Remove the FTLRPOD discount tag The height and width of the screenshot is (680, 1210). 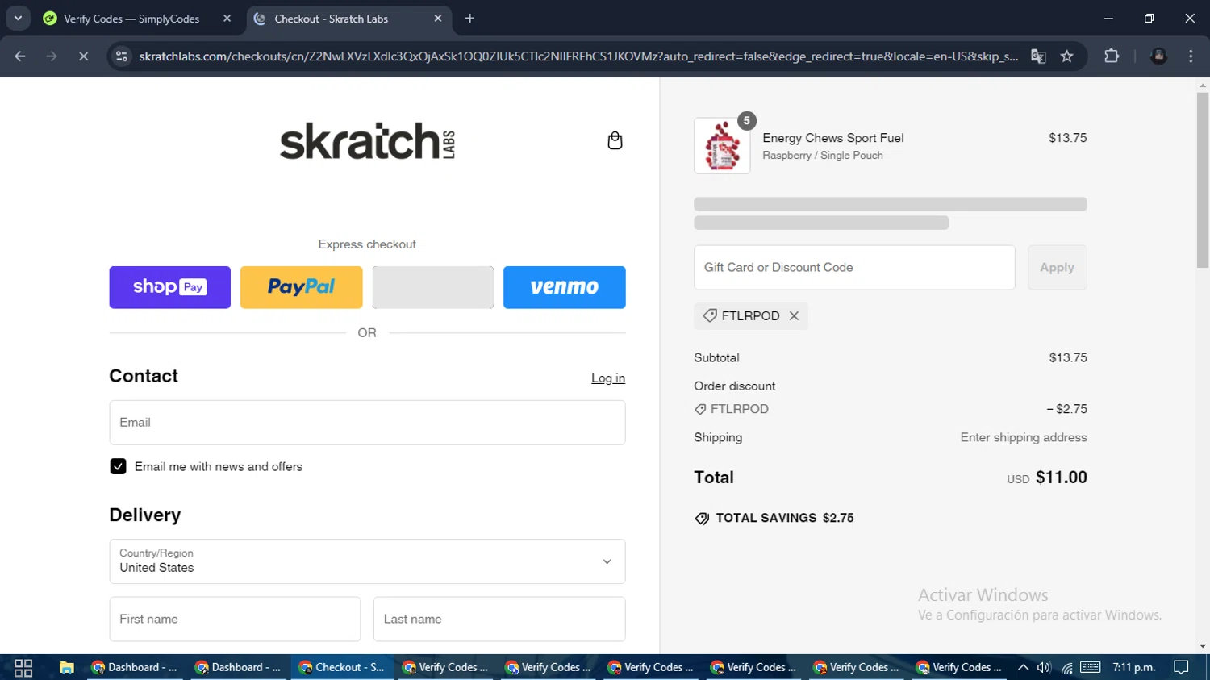point(794,315)
